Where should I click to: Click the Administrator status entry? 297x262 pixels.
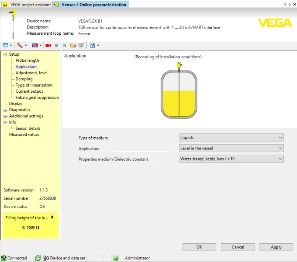coord(137,258)
